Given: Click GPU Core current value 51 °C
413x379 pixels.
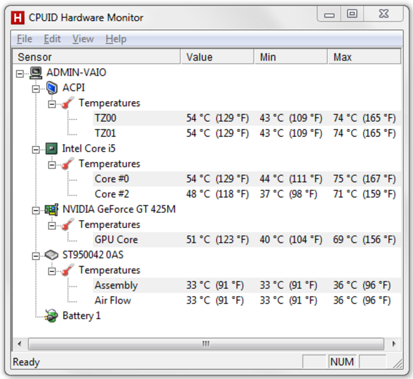Looking at the screenshot, I should pyautogui.click(x=218, y=239).
